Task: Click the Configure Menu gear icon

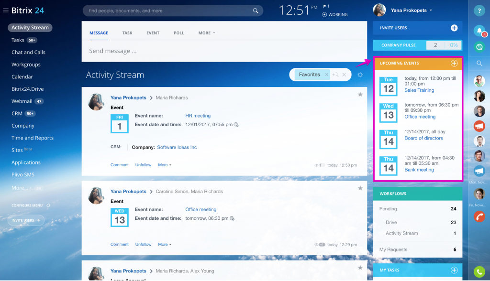Action: click(x=48, y=205)
